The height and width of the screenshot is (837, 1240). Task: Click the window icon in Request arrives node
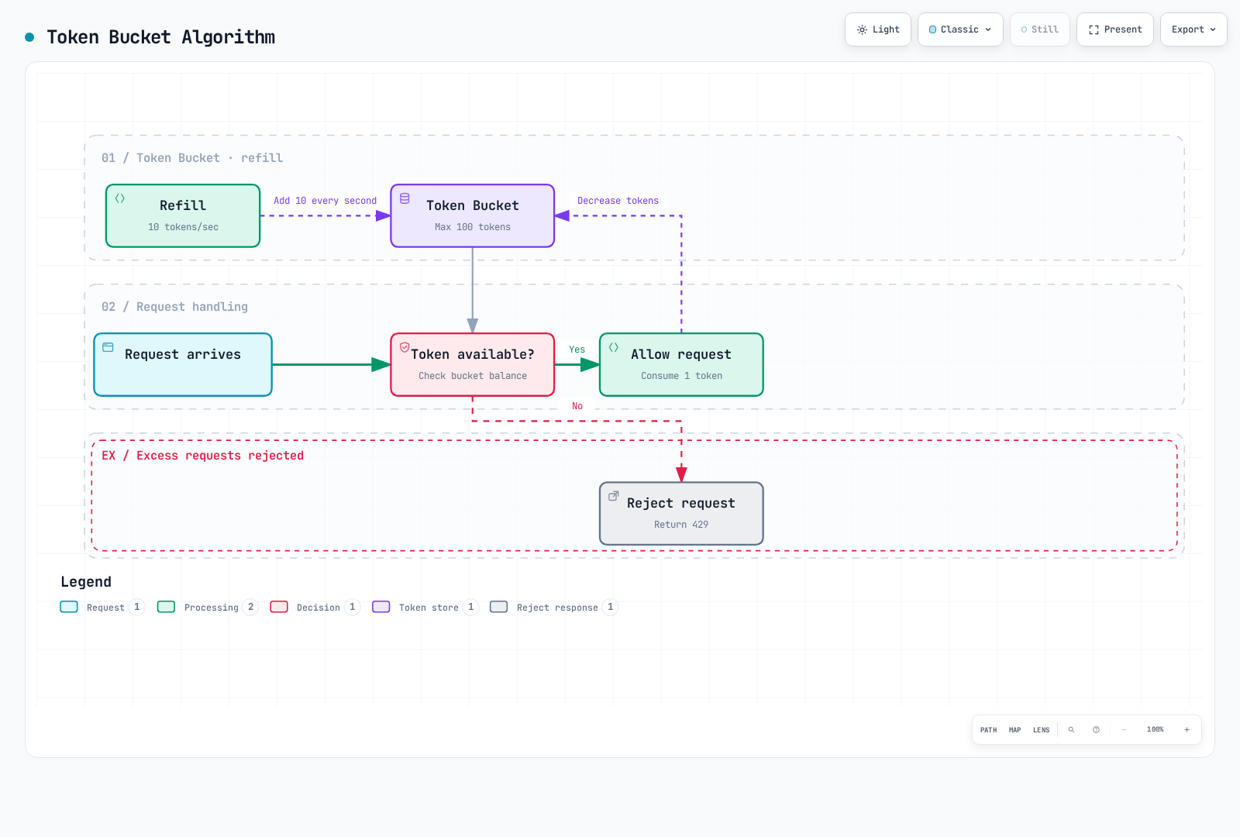(108, 347)
